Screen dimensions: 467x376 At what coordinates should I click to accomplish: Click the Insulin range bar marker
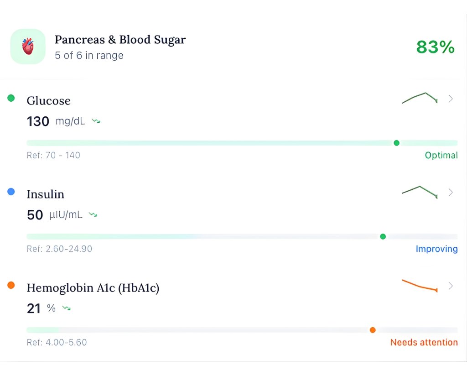point(383,236)
